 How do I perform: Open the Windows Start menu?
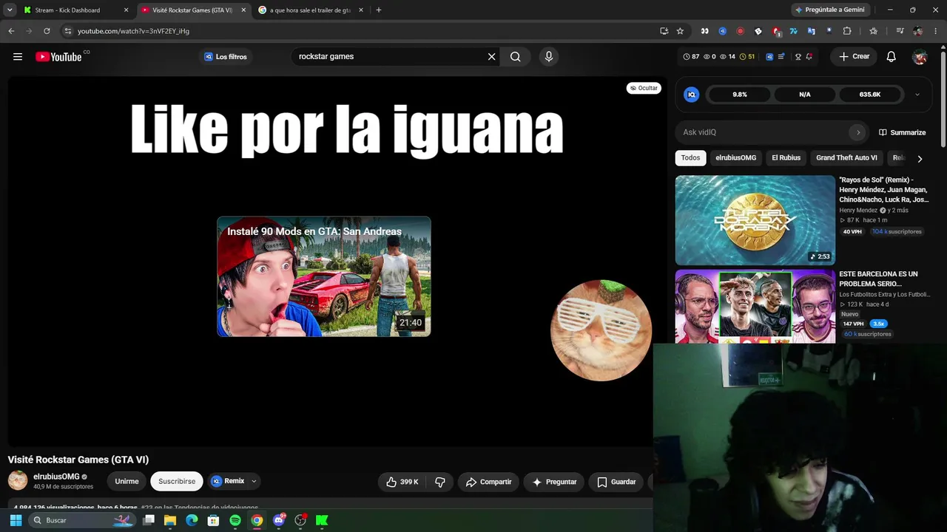[x=16, y=520]
